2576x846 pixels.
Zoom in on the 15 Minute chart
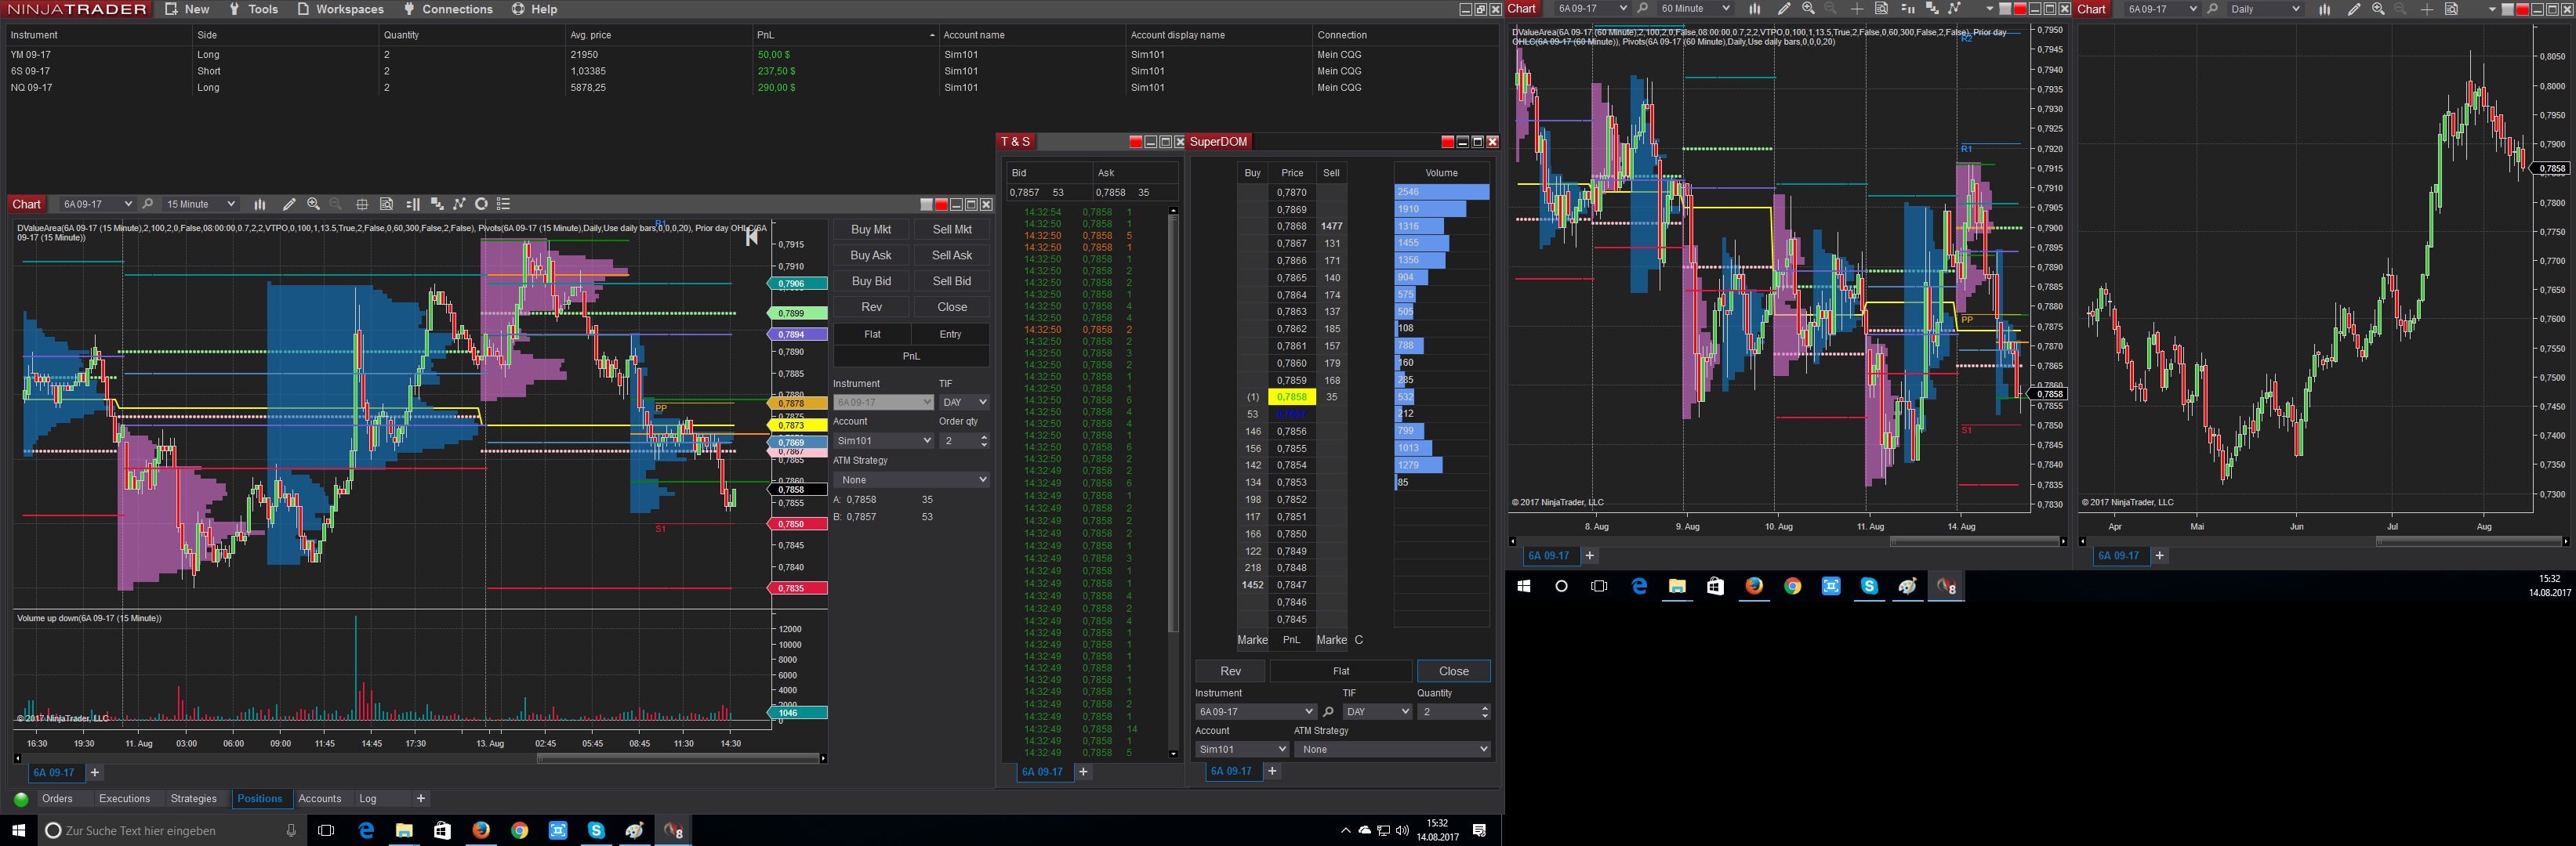pos(313,204)
